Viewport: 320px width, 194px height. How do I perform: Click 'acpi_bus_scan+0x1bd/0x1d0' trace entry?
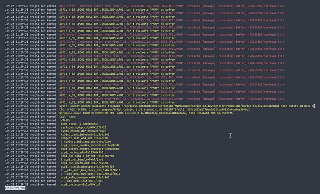coord(80,185)
